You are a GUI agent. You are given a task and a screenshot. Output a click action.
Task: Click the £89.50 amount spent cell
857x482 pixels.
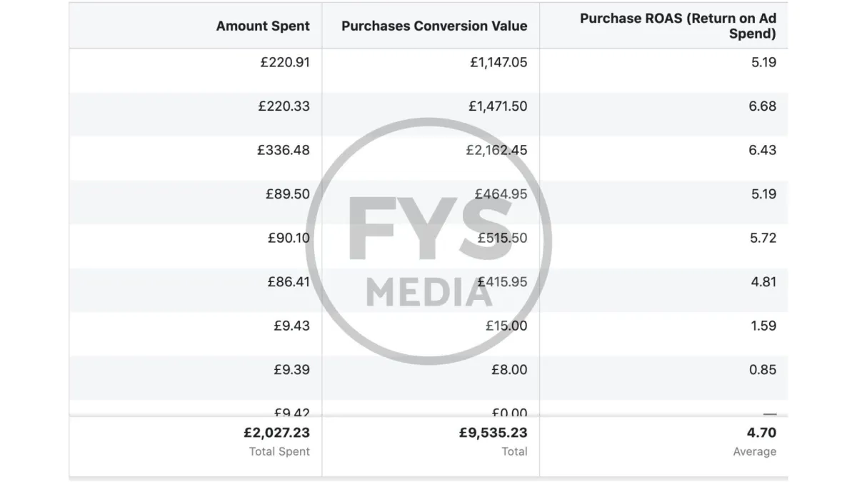click(x=288, y=194)
